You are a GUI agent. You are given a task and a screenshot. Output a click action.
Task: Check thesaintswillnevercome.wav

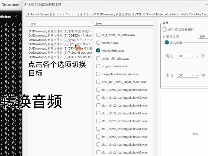tap(98, 74)
